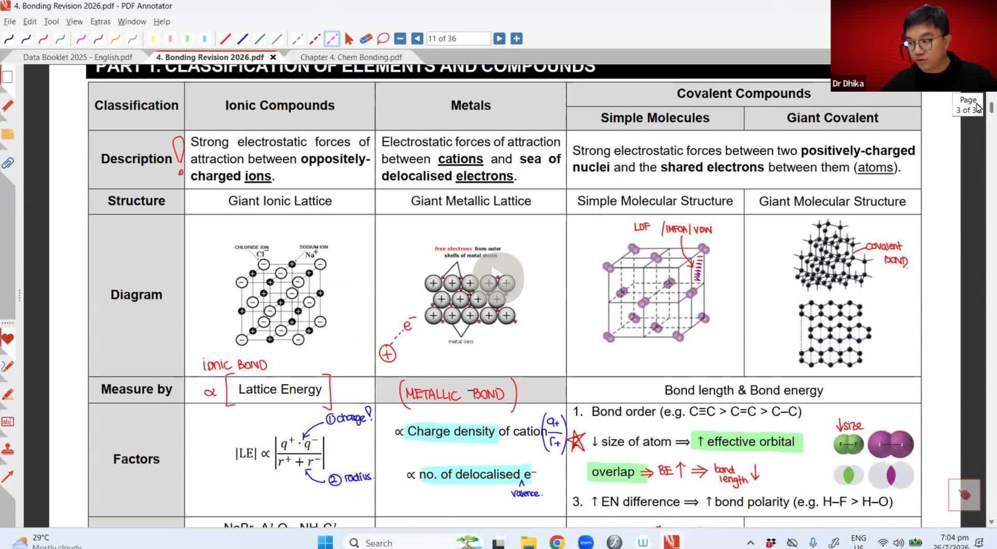Pick the eraser tool

pos(366,39)
